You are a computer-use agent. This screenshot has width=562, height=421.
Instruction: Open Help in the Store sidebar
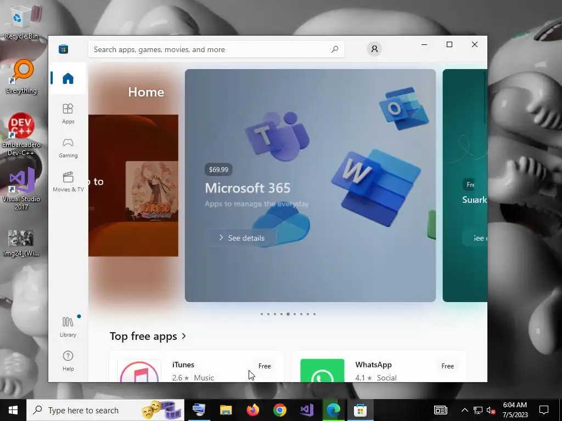pyautogui.click(x=68, y=361)
